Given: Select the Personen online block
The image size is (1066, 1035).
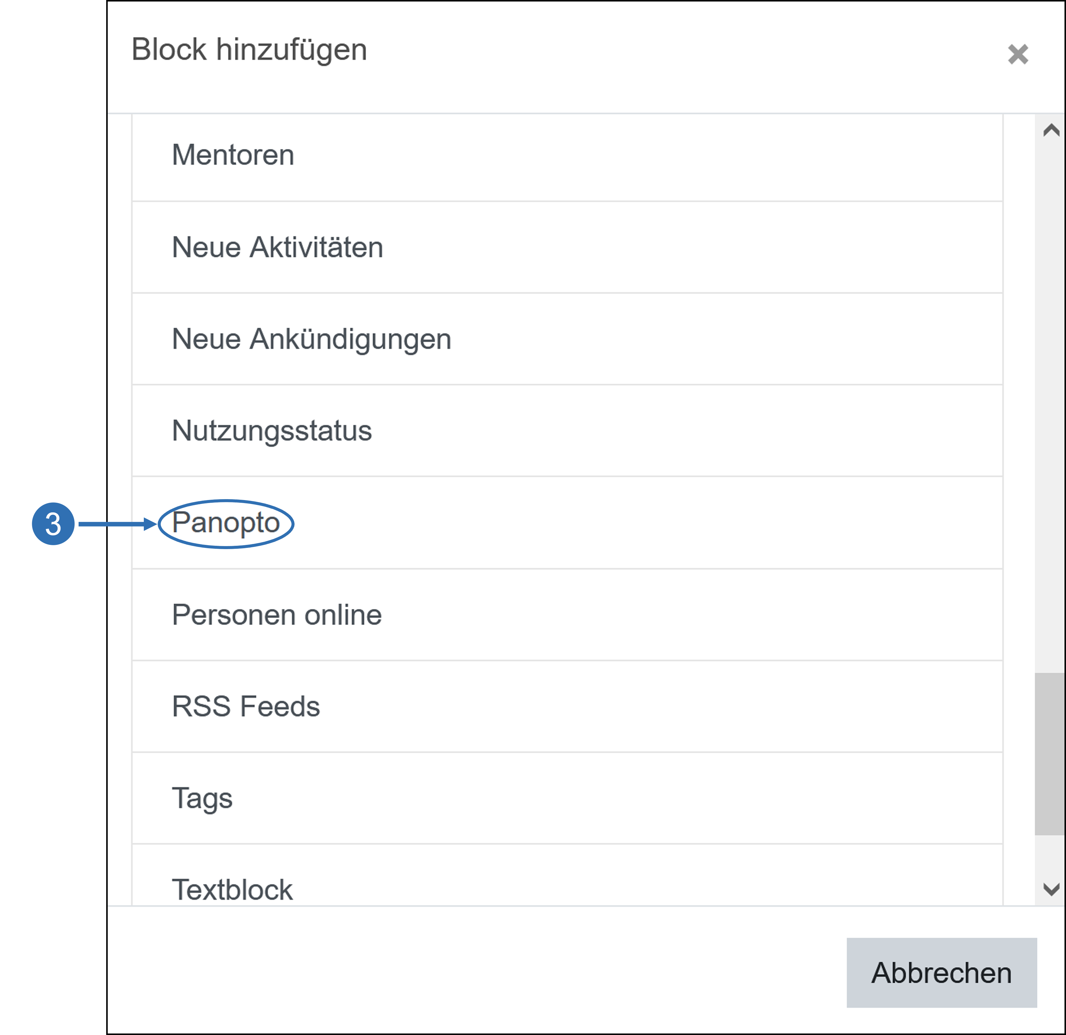Looking at the screenshot, I should (567, 615).
